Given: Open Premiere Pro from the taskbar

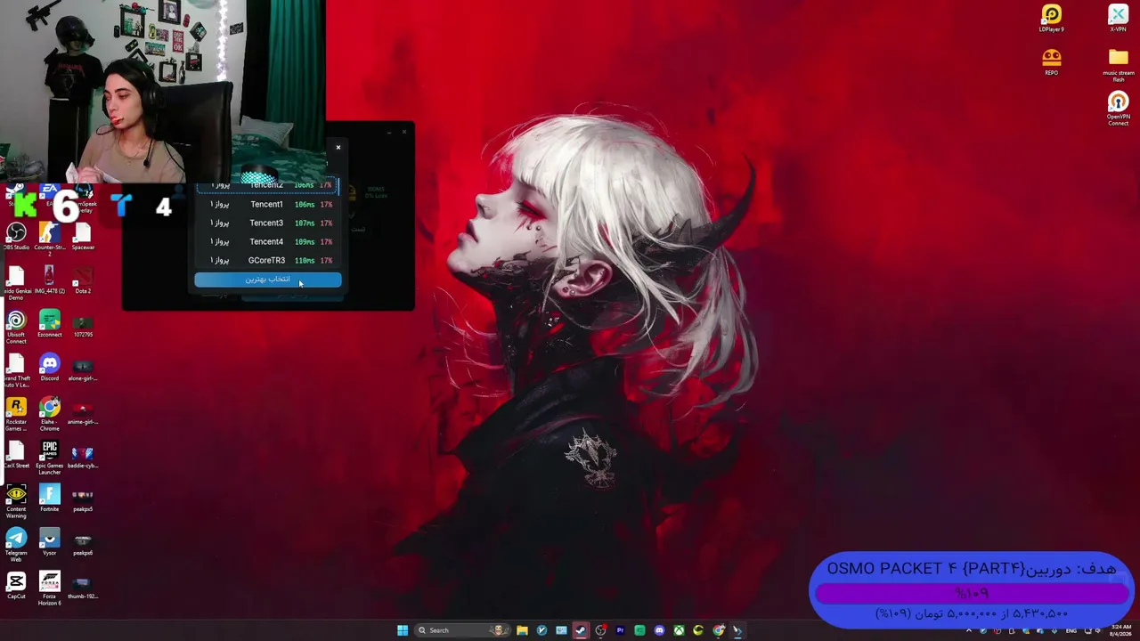Looking at the screenshot, I should coord(620,630).
